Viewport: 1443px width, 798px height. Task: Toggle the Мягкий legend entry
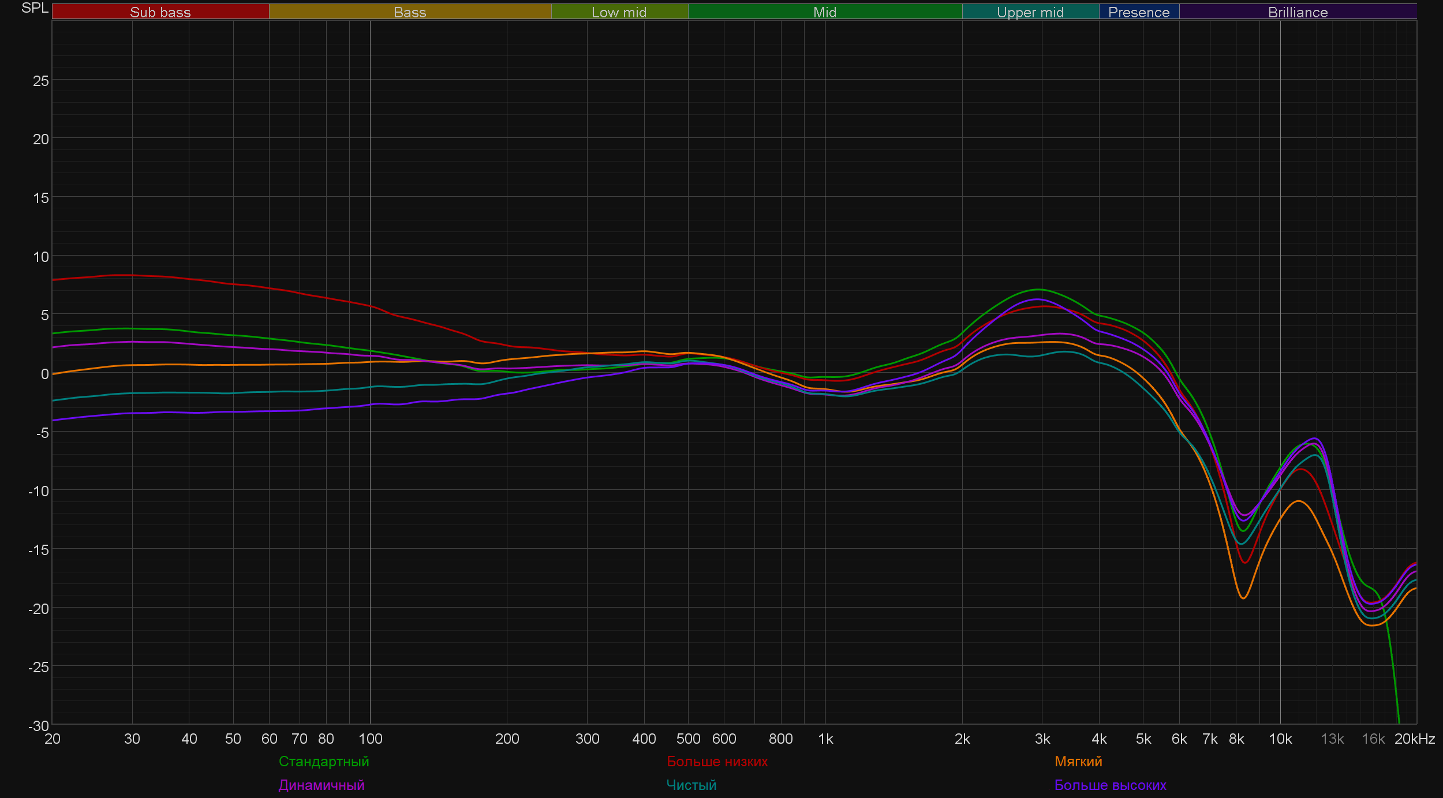1078,761
